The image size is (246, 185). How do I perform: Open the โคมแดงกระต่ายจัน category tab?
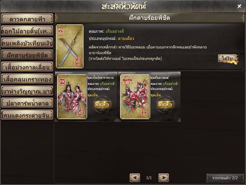coord(27,115)
